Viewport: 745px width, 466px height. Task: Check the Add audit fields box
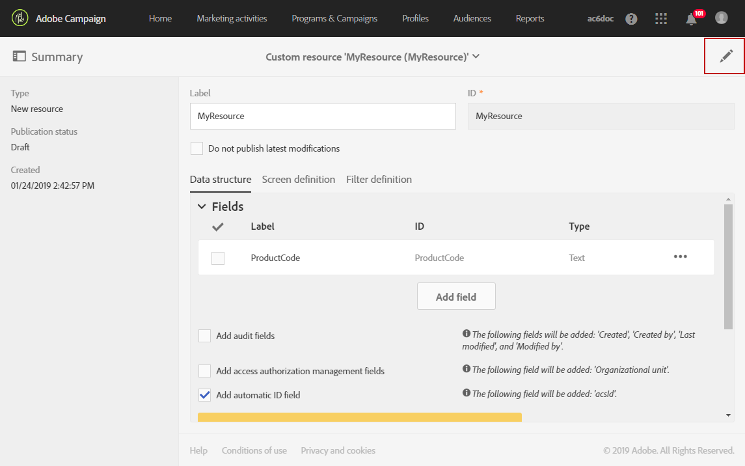205,336
